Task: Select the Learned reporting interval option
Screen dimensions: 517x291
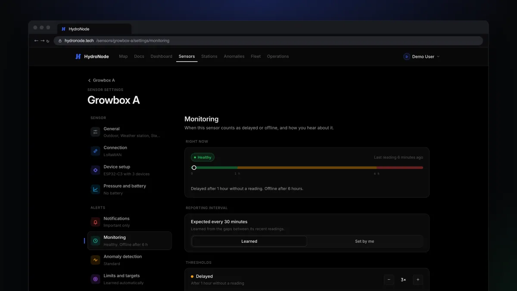Action: (x=249, y=241)
